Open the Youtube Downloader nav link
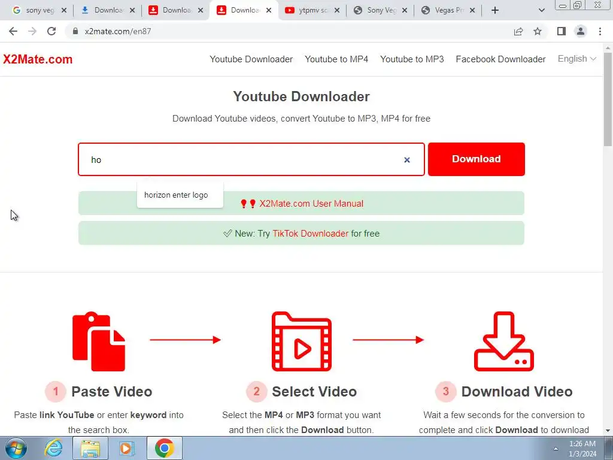This screenshot has width=613, height=460. (251, 59)
